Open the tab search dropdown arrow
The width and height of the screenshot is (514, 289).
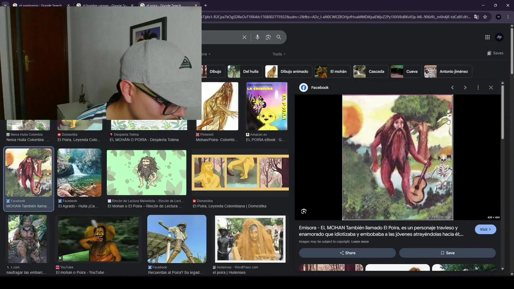coord(5,5)
